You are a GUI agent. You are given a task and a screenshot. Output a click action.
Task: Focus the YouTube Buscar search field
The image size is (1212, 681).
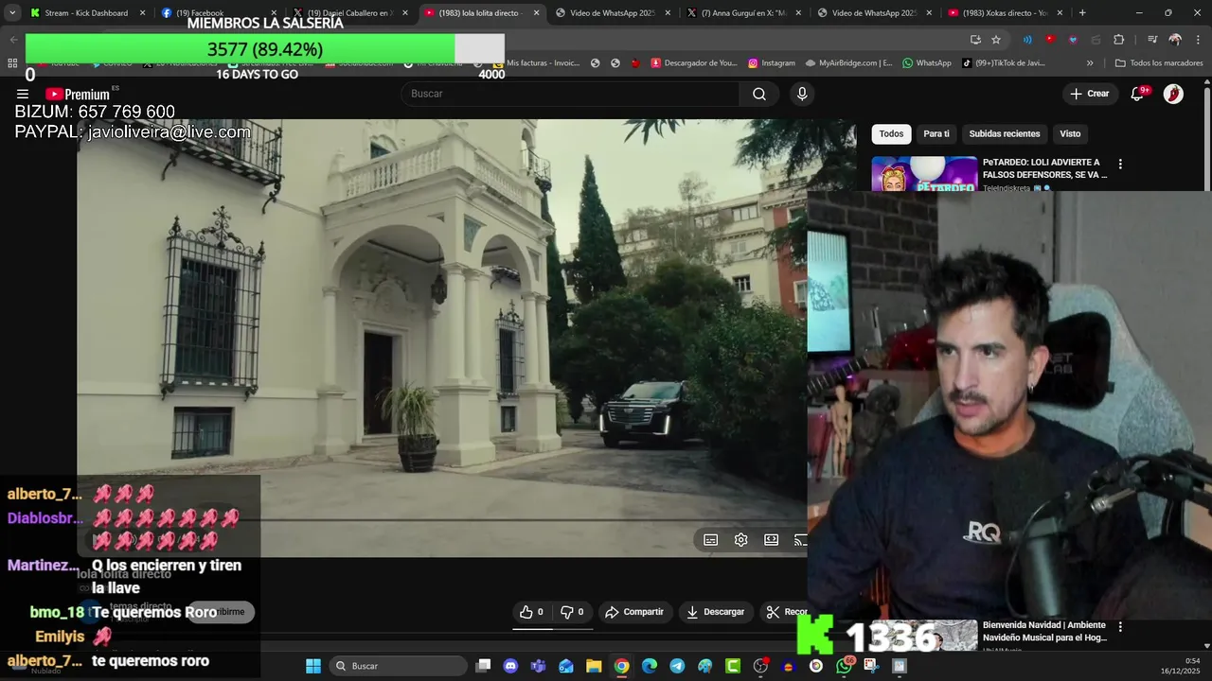(571, 94)
